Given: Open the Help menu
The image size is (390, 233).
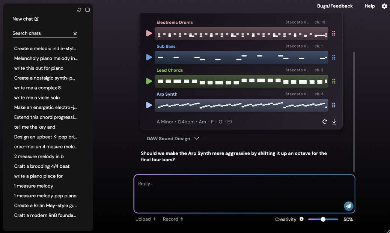Looking at the screenshot, I should pos(370,6).
